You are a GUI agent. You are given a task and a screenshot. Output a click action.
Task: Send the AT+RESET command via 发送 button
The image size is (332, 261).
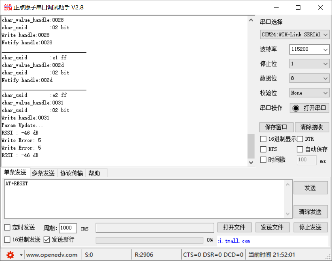[311, 188]
